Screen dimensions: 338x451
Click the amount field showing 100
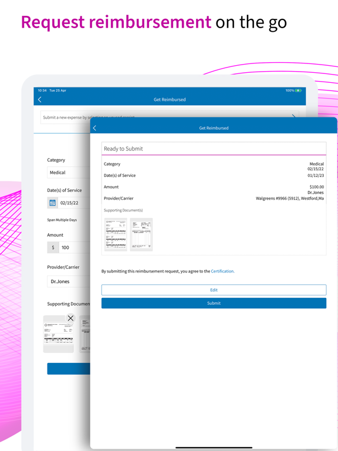(x=75, y=247)
